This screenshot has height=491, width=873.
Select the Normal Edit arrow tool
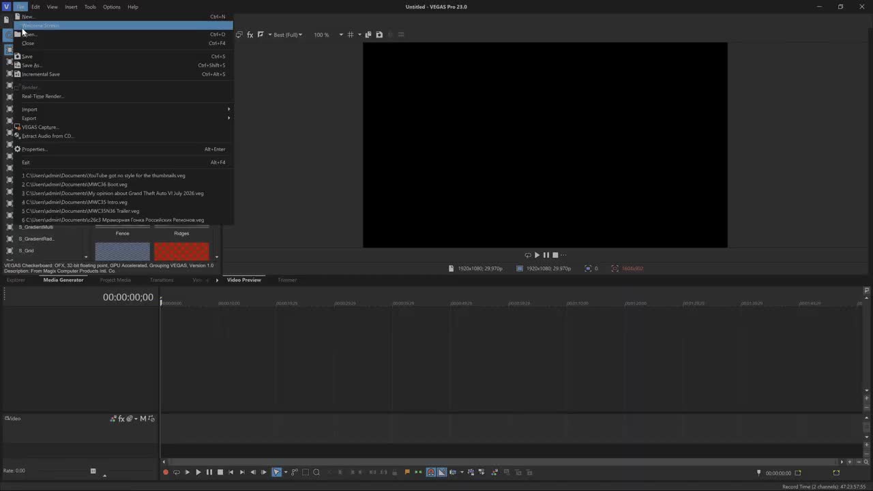(x=276, y=472)
